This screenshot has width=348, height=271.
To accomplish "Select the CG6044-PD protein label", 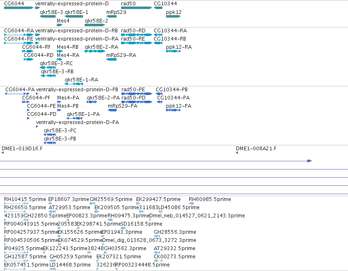I will tap(42, 114).
